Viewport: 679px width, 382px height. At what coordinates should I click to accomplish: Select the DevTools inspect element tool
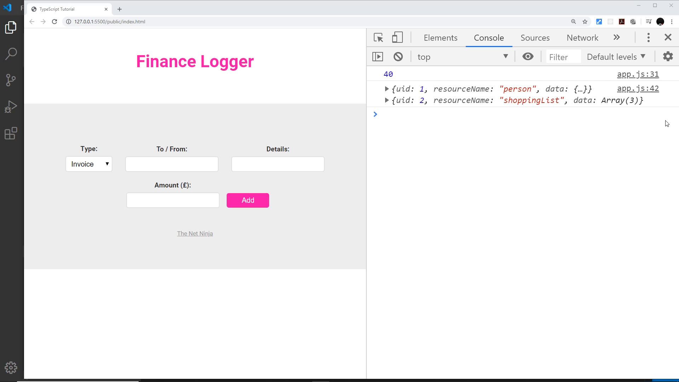pyautogui.click(x=378, y=37)
